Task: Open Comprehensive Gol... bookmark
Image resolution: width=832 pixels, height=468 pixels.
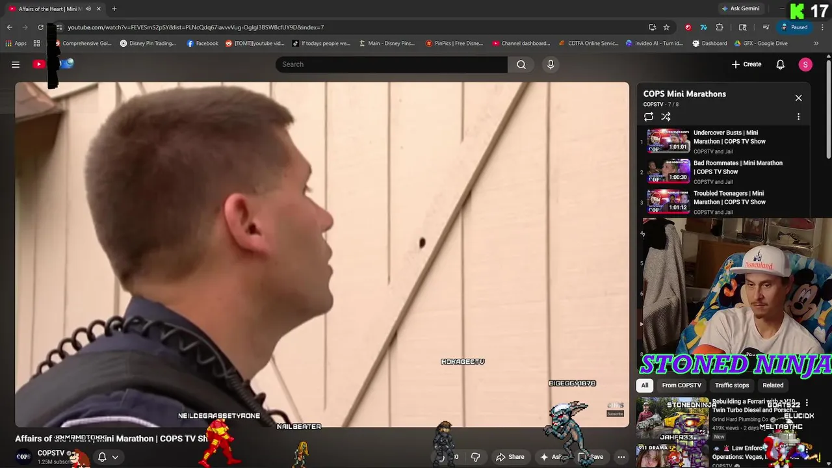Action: pyautogui.click(x=82, y=44)
